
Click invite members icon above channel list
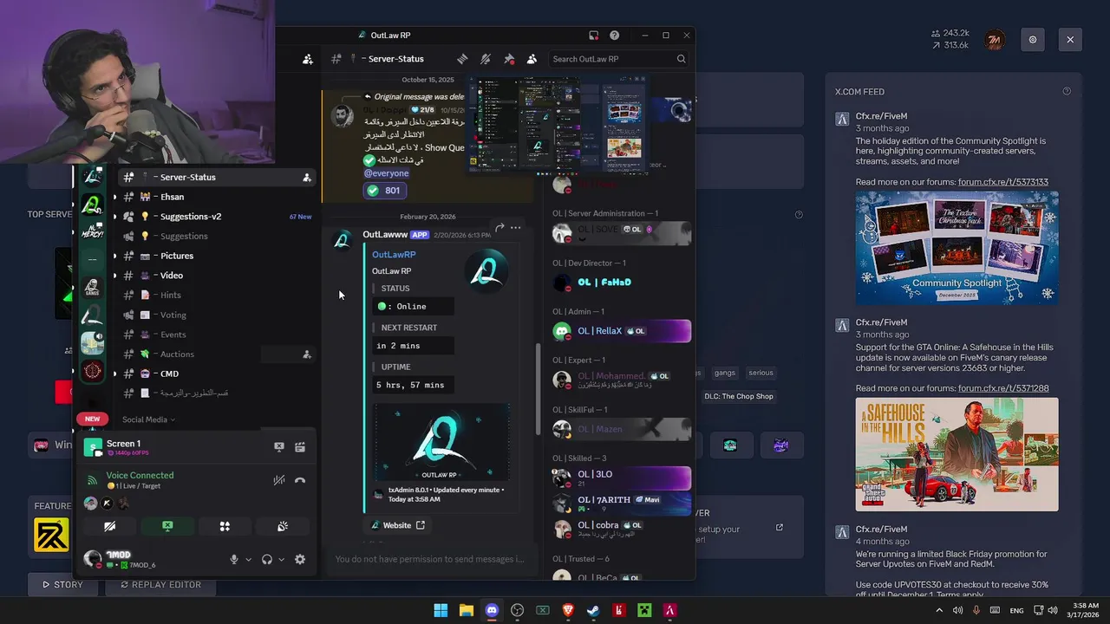click(307, 59)
